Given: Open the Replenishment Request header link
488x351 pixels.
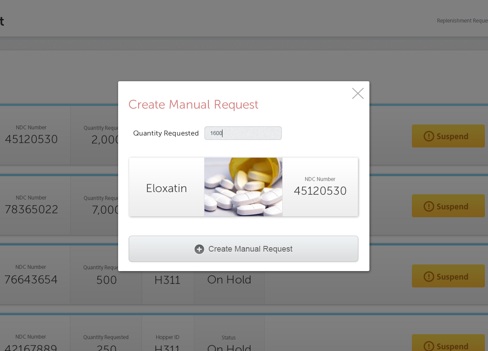Looking at the screenshot, I should pos(462,20).
